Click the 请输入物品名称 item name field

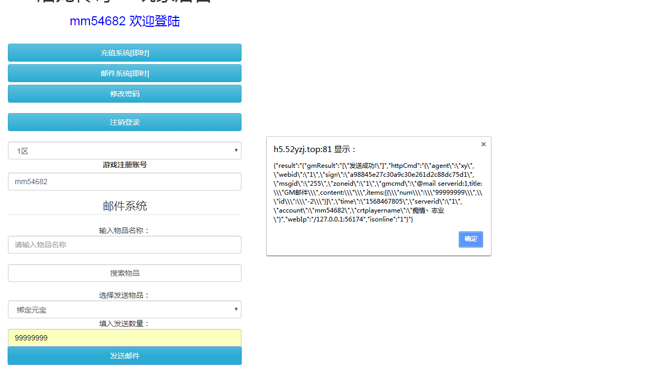click(x=124, y=244)
